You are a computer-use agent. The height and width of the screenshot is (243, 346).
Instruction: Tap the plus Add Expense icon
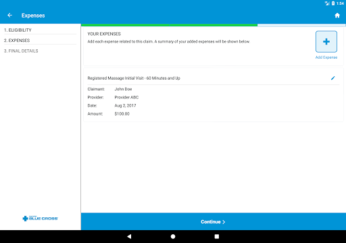[326, 42]
